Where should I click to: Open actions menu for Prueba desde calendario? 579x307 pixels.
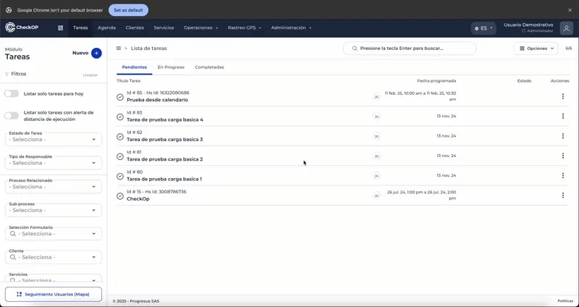(563, 96)
